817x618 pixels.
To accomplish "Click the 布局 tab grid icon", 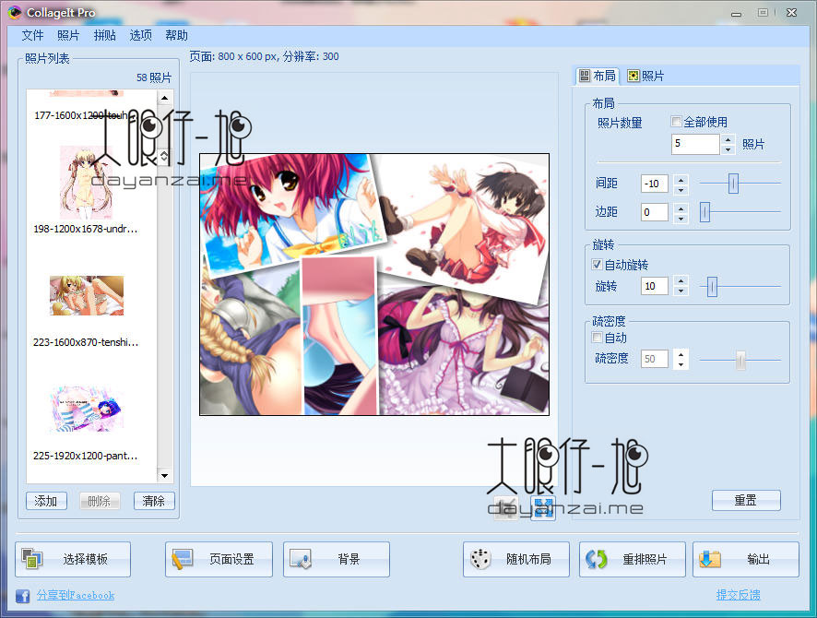I will coord(585,76).
